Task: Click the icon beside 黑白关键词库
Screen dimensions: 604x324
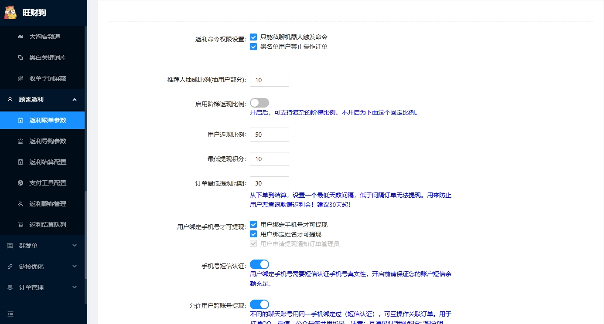Action: coord(20,58)
